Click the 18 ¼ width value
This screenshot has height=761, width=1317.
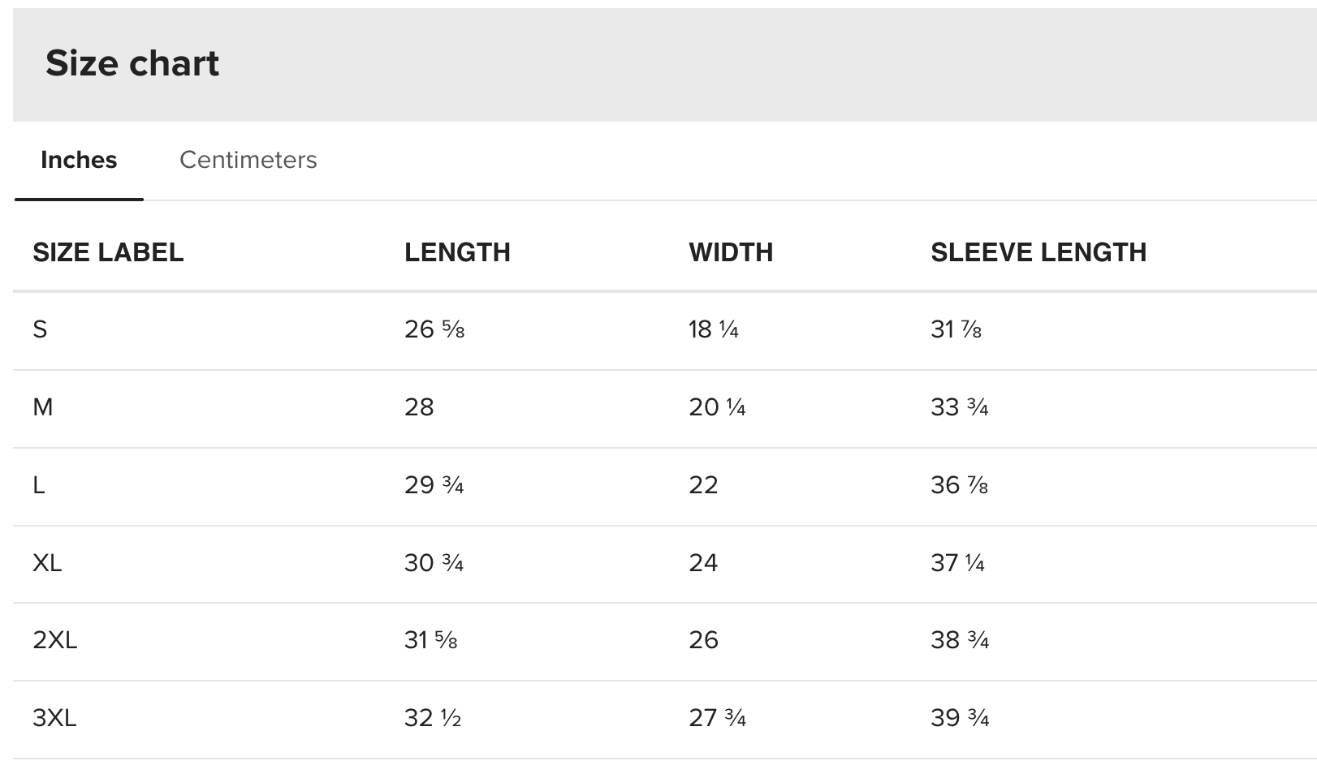[x=714, y=331]
